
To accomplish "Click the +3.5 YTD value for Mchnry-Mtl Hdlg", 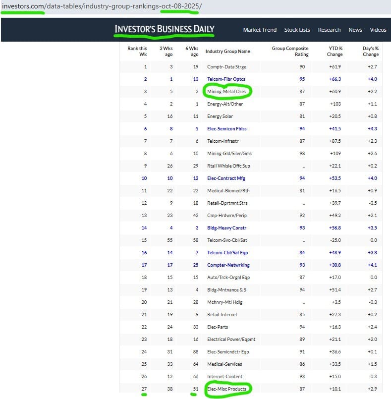I will (336, 302).
